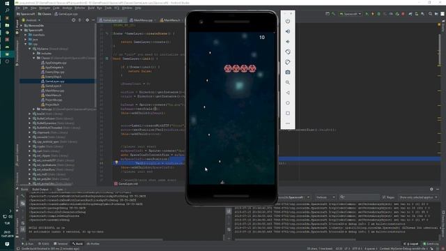Open the Android project view dropdown
This screenshot has width=446, height=251.
coord(31,20)
